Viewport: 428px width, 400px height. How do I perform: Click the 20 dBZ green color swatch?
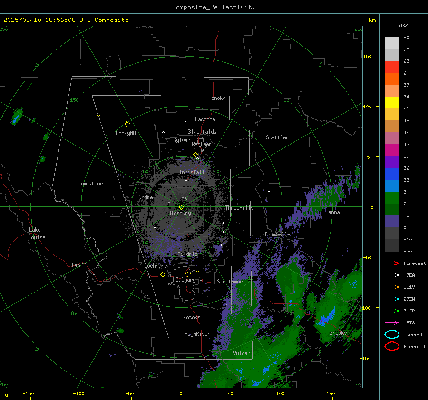[392, 198]
